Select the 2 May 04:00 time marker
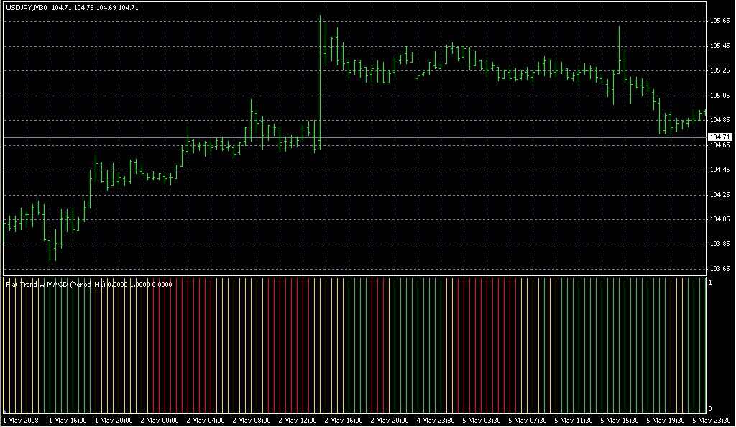The image size is (736, 427). click(206, 420)
